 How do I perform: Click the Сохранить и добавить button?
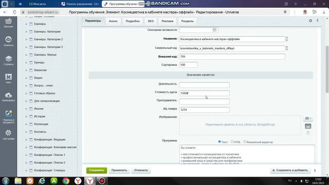(290, 170)
